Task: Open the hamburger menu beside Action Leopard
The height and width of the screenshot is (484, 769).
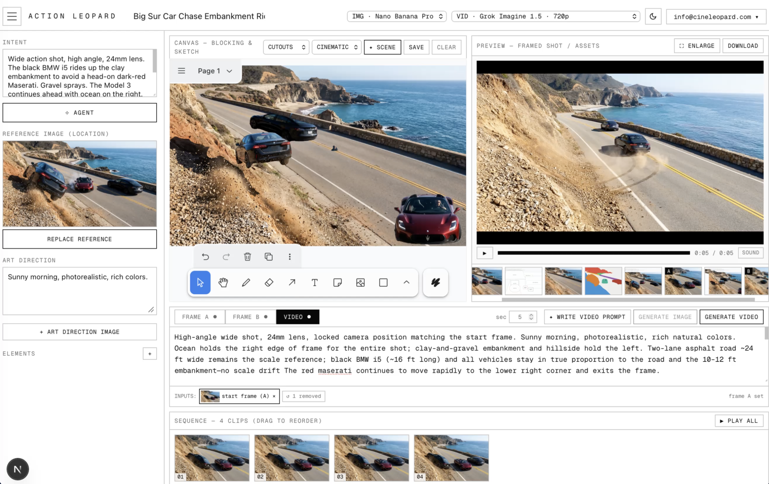Action: (x=12, y=16)
